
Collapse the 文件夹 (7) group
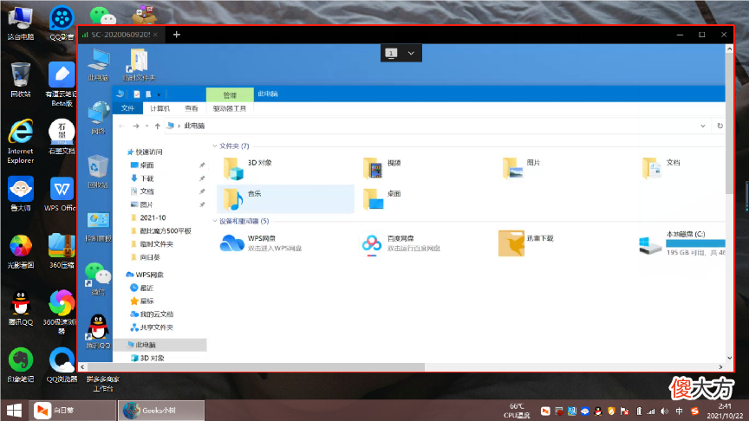[215, 146]
